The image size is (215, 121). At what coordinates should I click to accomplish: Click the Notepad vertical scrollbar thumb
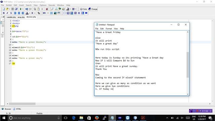point(187,65)
